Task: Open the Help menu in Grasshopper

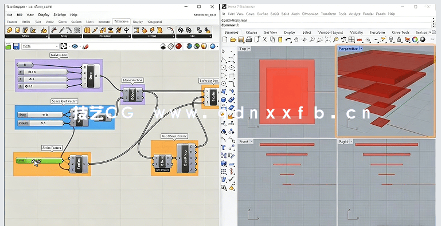Action: click(x=73, y=15)
